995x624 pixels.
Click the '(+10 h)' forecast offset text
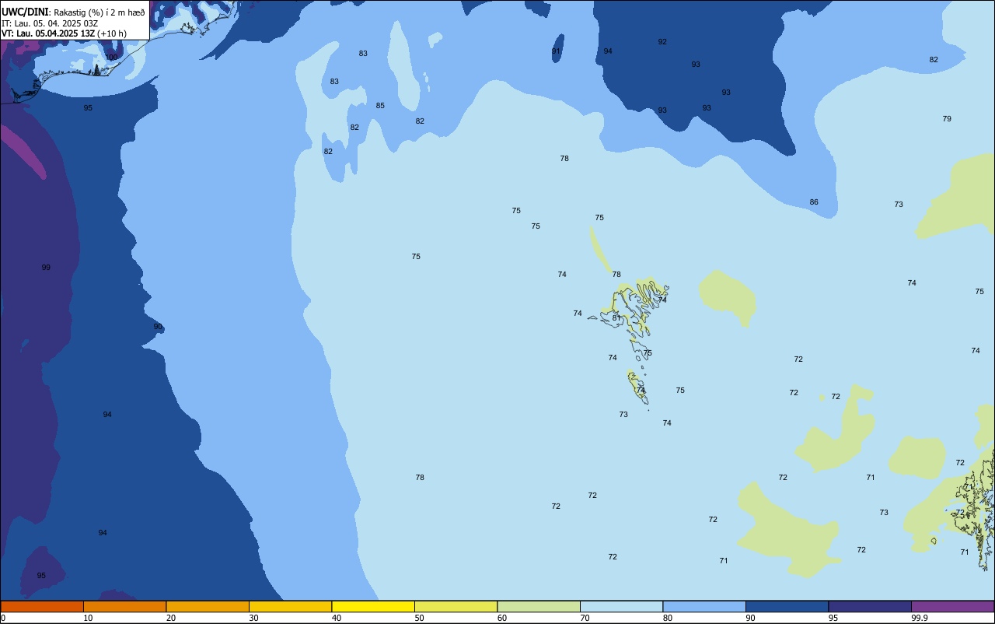click(112, 33)
